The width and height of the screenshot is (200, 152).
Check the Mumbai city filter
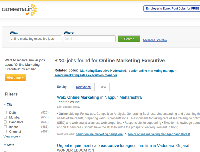click(5, 117)
